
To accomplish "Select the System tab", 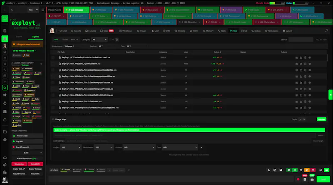I will pyautogui.click(x=287, y=31).
